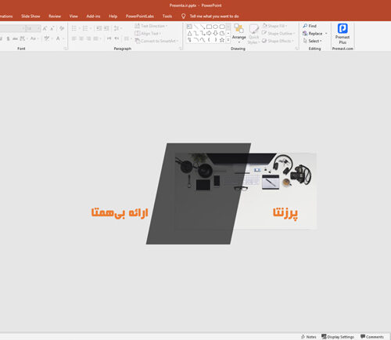The image size is (391, 340).
Task: Click the Find magnifier icon
Action: pos(305,26)
